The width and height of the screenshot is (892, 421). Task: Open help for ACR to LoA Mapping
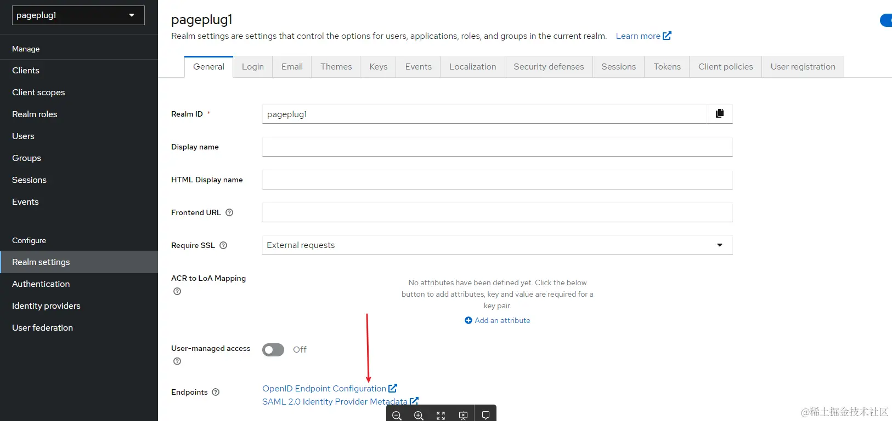[x=177, y=291]
